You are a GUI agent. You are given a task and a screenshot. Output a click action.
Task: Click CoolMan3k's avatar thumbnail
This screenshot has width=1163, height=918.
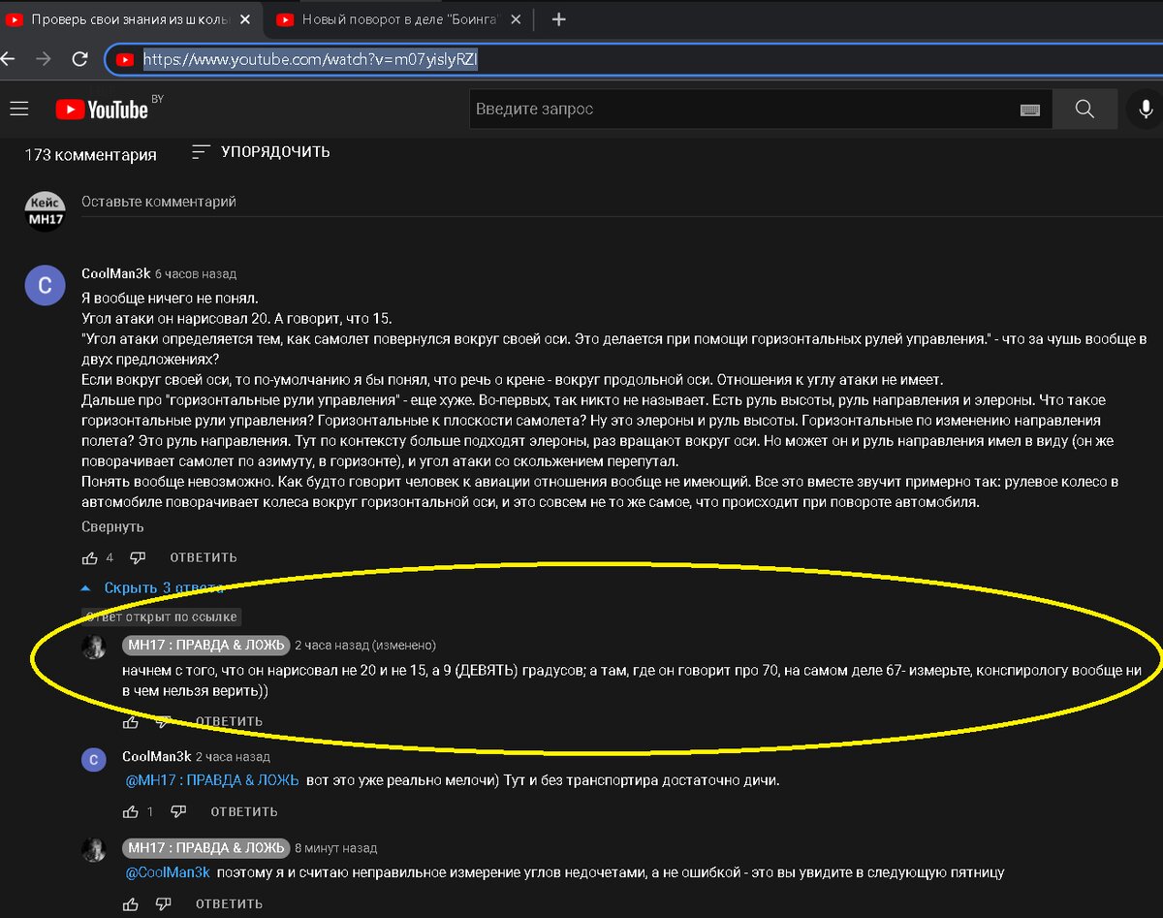[45, 285]
